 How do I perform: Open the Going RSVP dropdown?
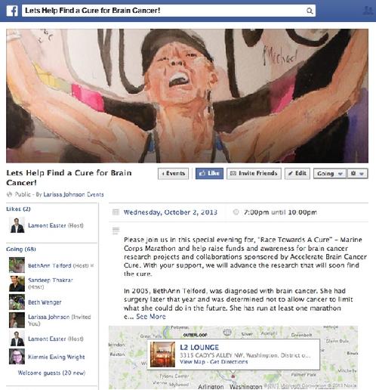tap(330, 174)
